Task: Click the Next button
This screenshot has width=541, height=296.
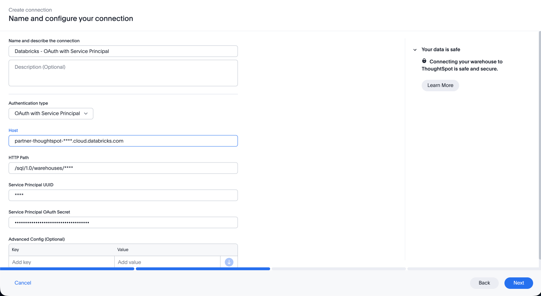Action: coord(518,283)
